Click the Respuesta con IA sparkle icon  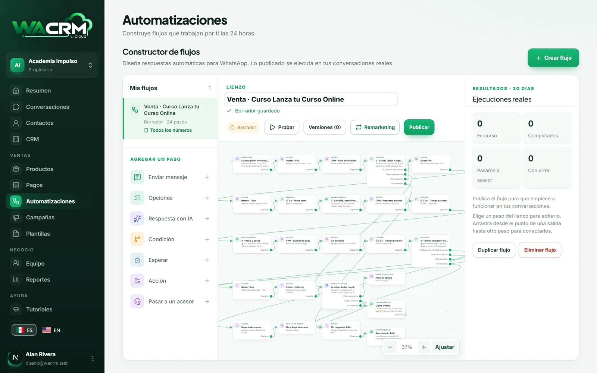[137, 219]
